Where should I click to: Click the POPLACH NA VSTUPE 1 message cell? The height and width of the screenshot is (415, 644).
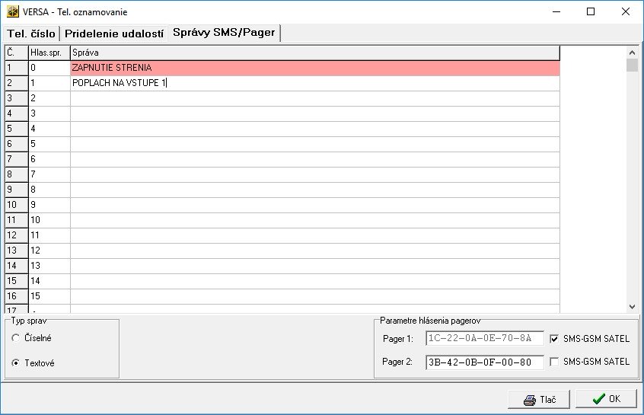pyautogui.click(x=314, y=83)
